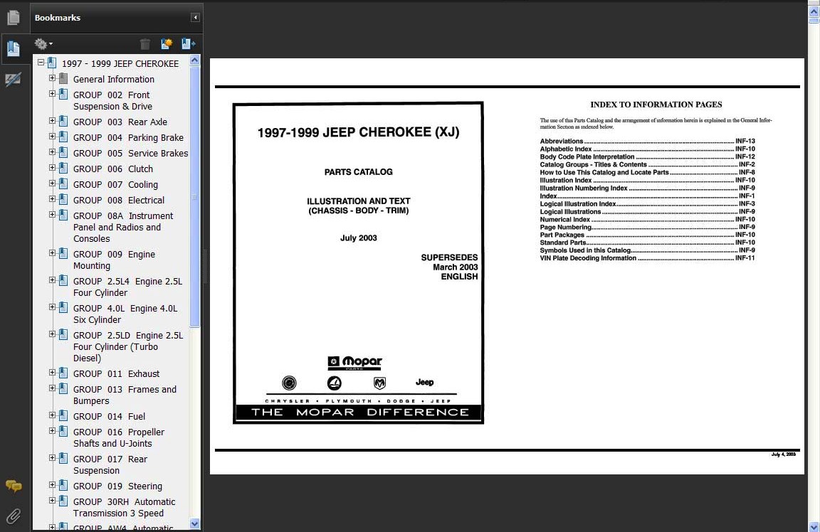Collapse the 1997 - 1999 JEEP CHEROKEE tree
The height and width of the screenshot is (532, 820).
[x=41, y=63]
